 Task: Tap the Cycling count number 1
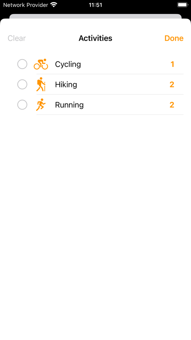point(172,64)
